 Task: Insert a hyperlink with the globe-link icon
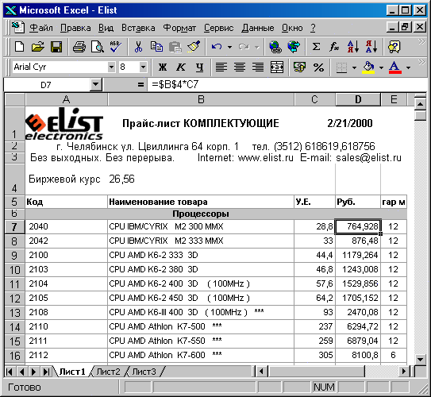(x=275, y=47)
